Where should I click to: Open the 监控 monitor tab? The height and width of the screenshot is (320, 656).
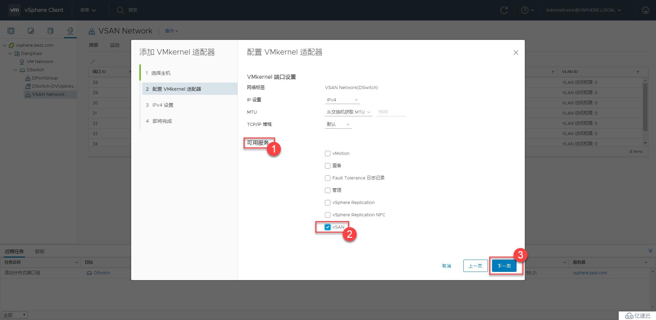point(115,45)
